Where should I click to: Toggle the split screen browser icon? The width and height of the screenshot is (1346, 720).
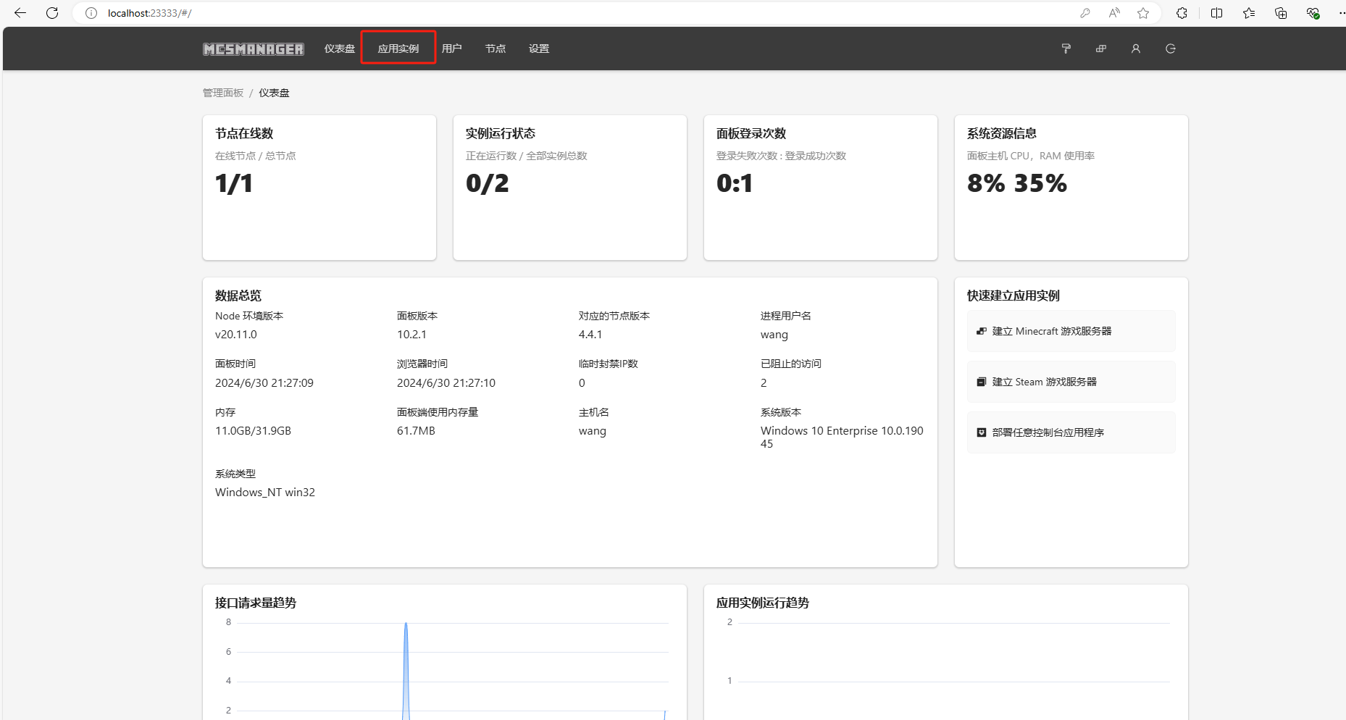[x=1216, y=13]
